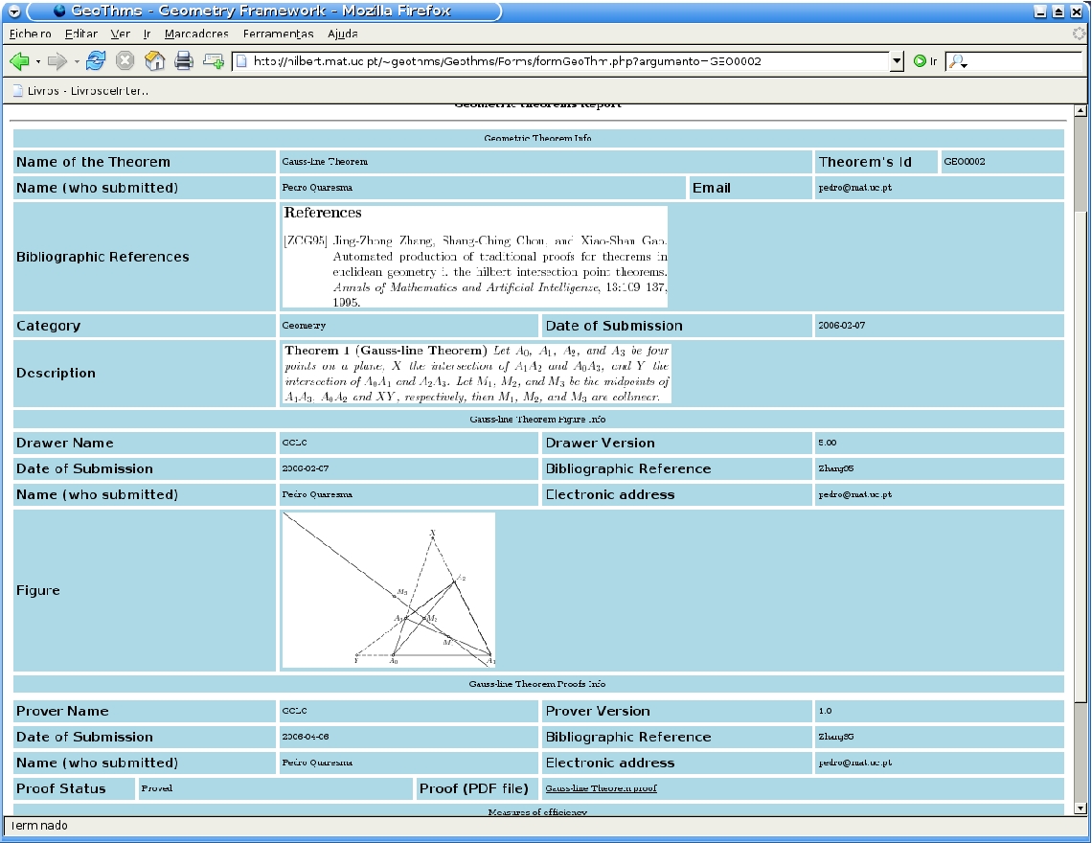Open the Ferramentas menu

click(278, 34)
